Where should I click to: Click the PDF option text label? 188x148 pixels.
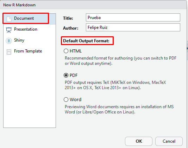pos(74,75)
